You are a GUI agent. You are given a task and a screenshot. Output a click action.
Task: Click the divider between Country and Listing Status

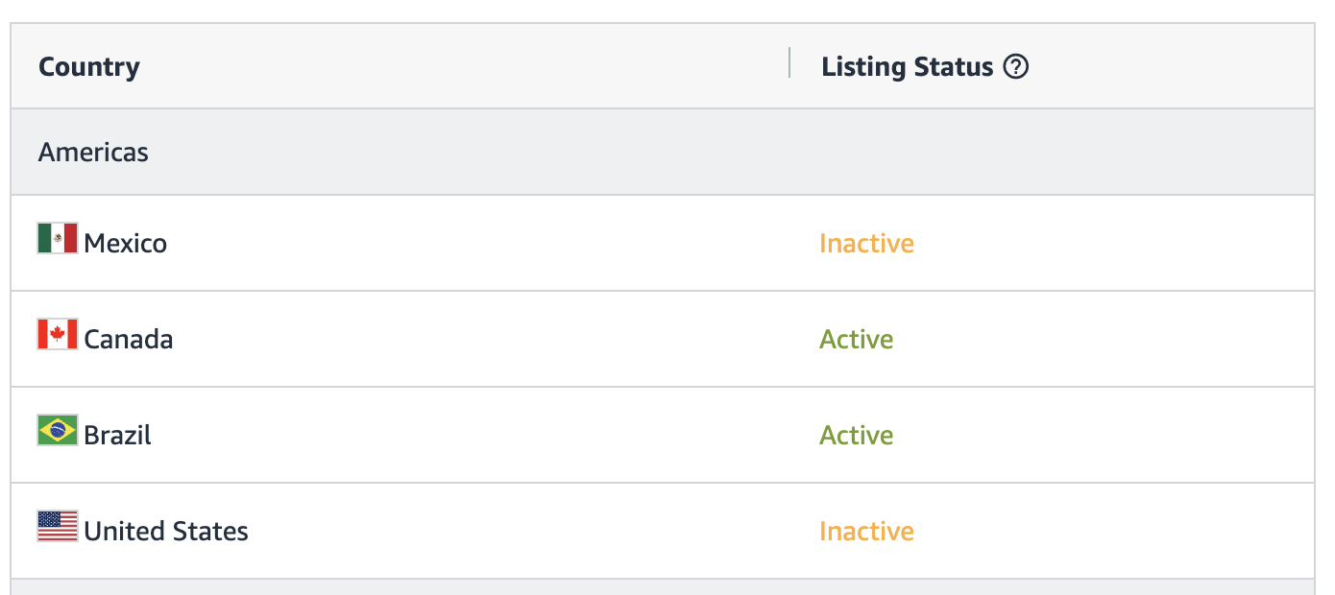(x=789, y=63)
